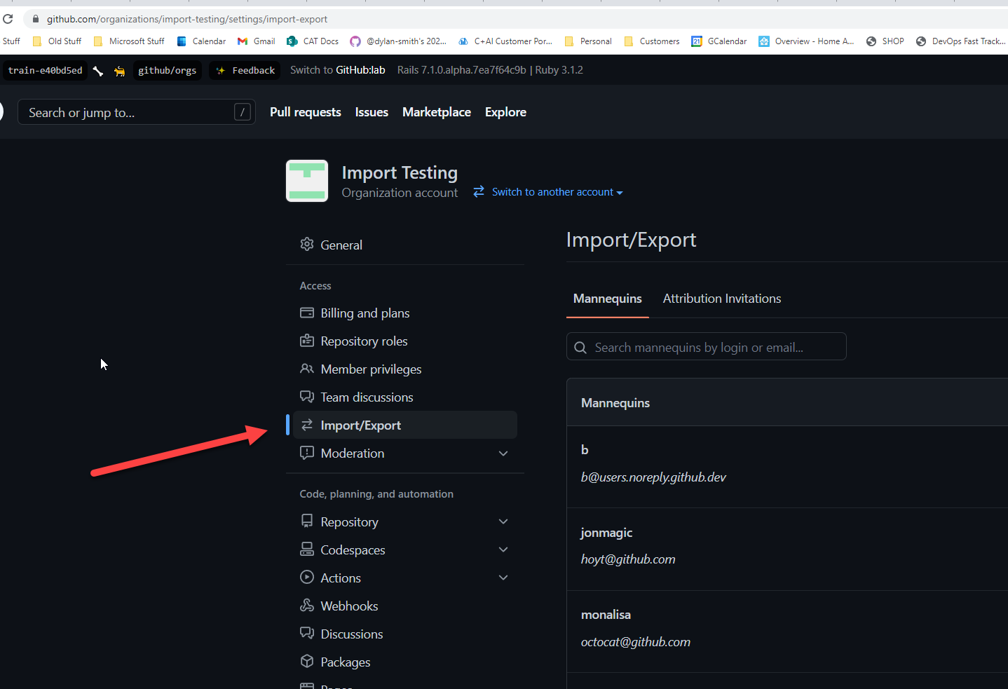Click the wrench icon in staff bar
The width and height of the screenshot is (1008, 689).
[98, 71]
